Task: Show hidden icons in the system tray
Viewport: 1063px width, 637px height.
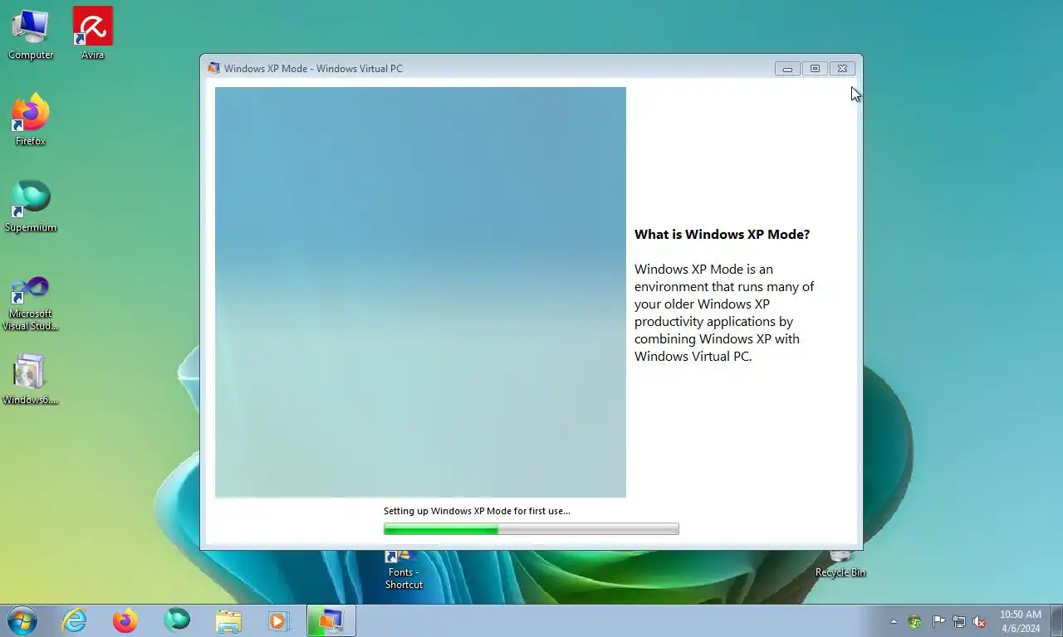Action: [894, 621]
